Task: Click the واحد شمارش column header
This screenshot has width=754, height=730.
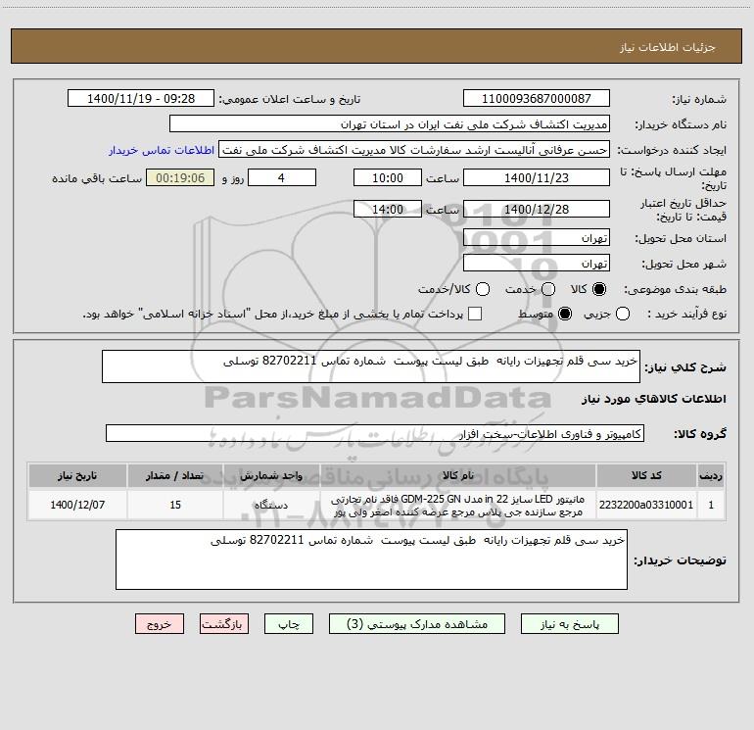Action: pyautogui.click(x=271, y=475)
